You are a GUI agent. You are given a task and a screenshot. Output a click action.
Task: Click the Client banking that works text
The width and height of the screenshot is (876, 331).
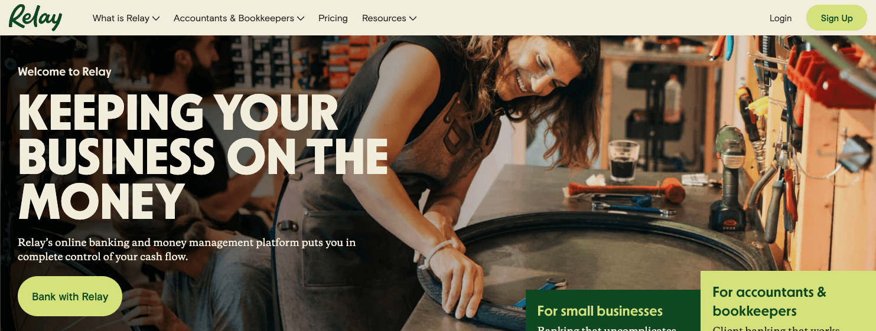click(x=776, y=328)
